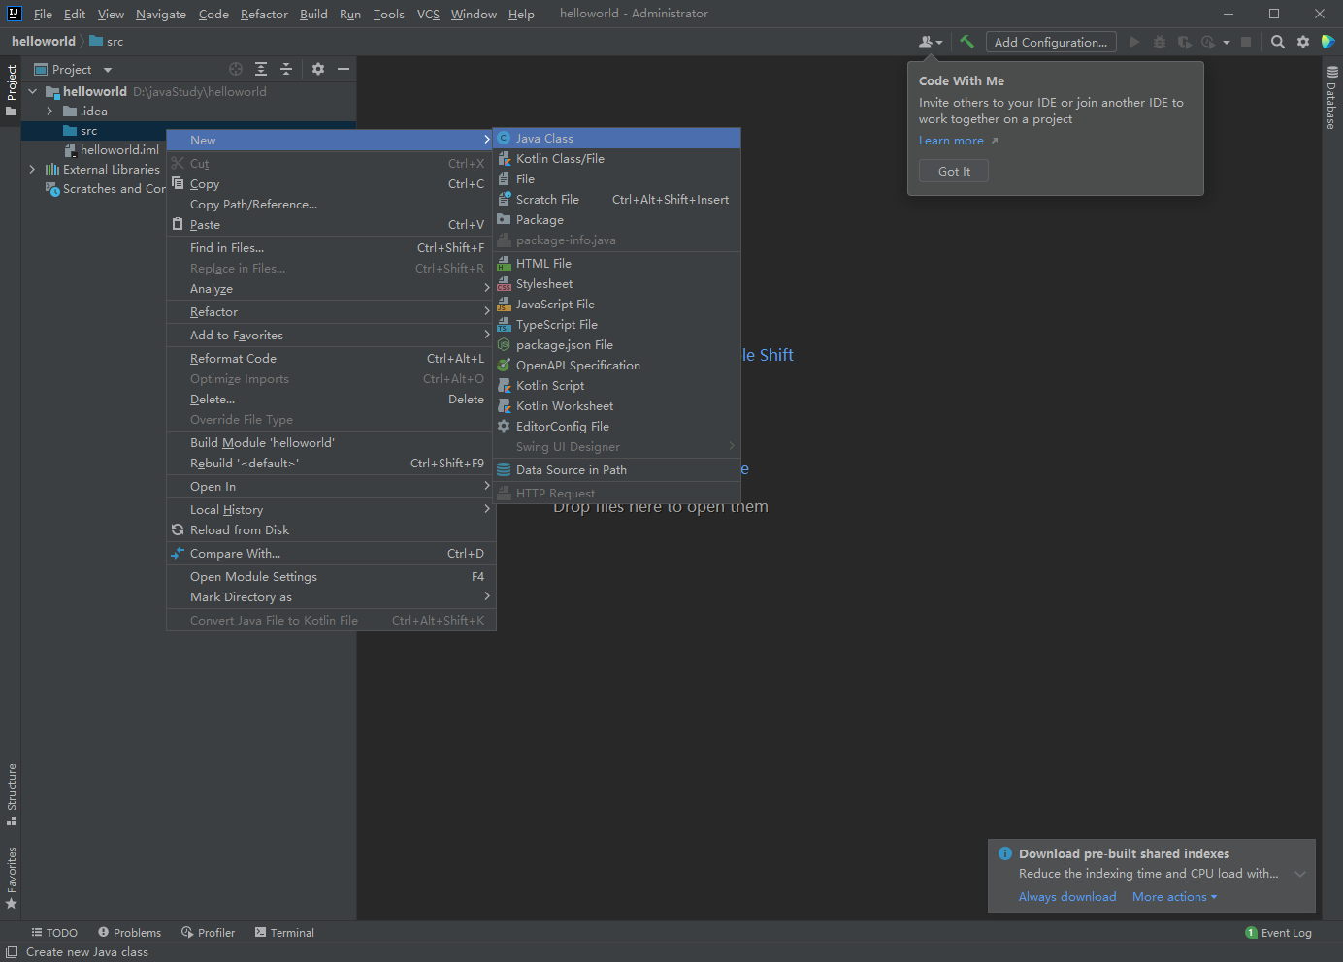This screenshot has height=962, width=1343.
Task: Open IDE settings gear in top toolbar
Action: tap(1303, 42)
